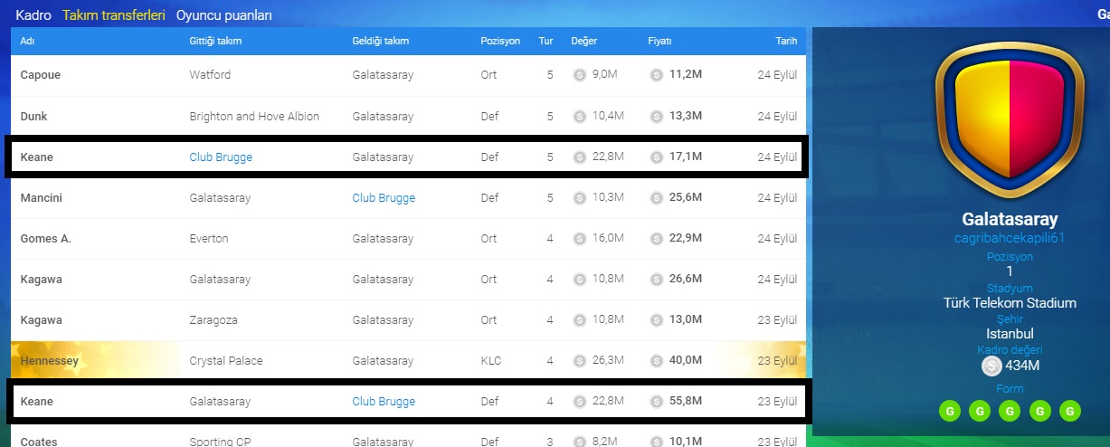
Task: Click coin icon beside 26,3M value
Action: pos(580,360)
